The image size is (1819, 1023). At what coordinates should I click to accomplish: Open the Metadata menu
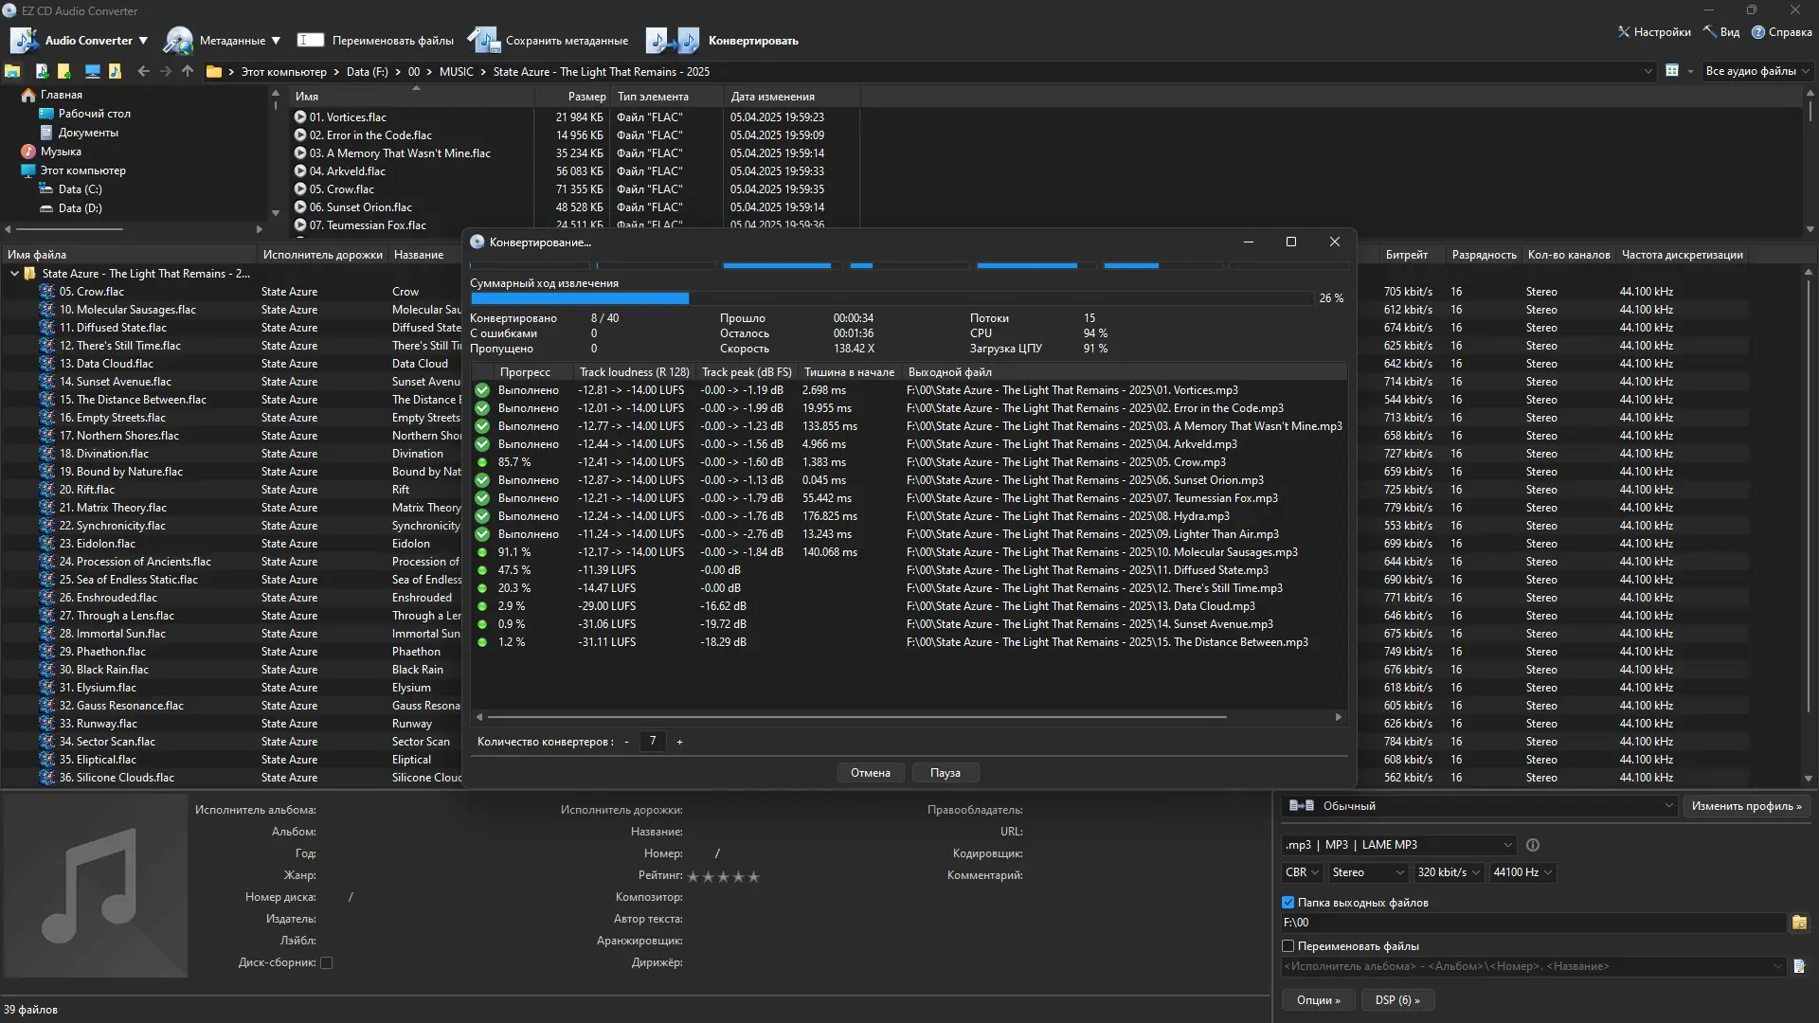[x=222, y=41]
